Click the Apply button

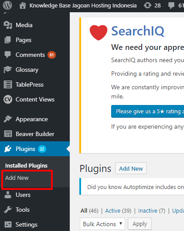tap(140, 224)
